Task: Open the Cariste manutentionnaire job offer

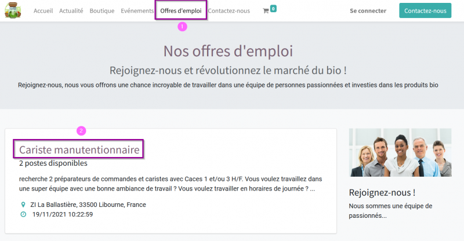Action: [x=79, y=149]
